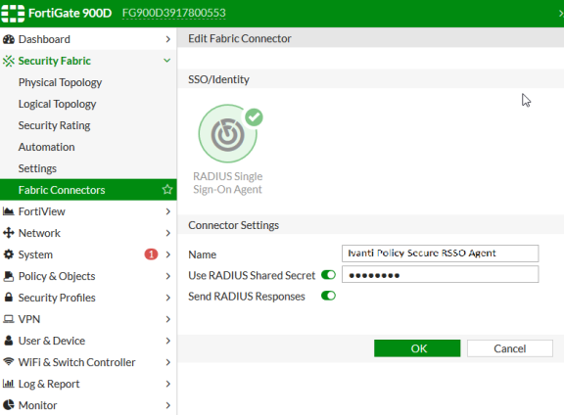
Task: Click the Security Profiles lock icon
Action: tap(9, 297)
